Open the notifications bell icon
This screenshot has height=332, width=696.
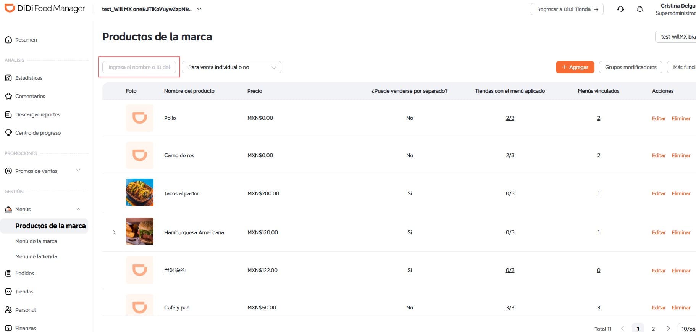[x=640, y=9]
